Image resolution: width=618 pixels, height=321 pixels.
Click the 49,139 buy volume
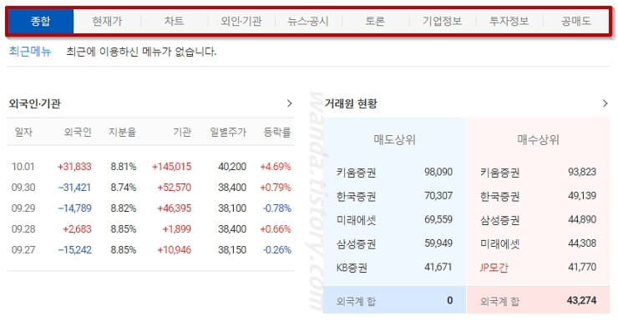582,196
